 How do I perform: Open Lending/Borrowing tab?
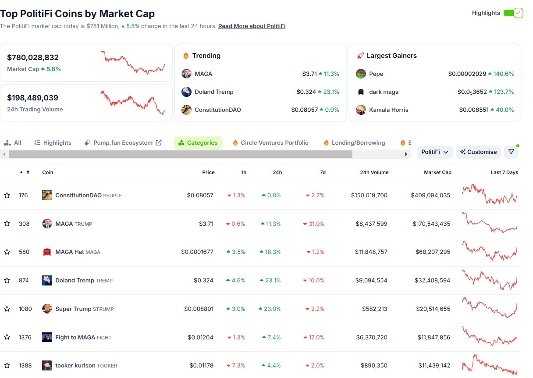point(354,143)
